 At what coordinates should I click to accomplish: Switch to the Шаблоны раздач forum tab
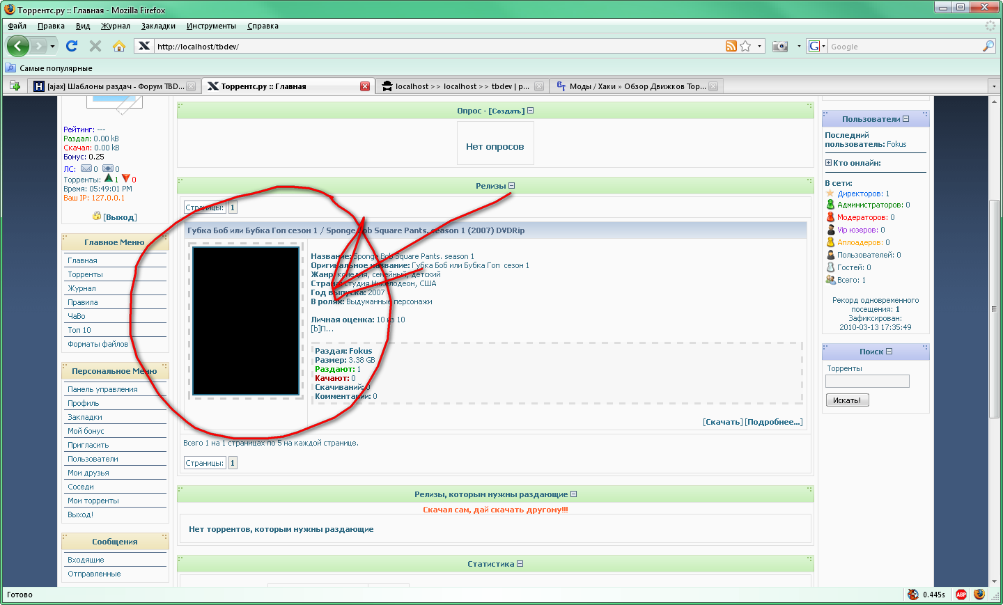[x=115, y=86]
